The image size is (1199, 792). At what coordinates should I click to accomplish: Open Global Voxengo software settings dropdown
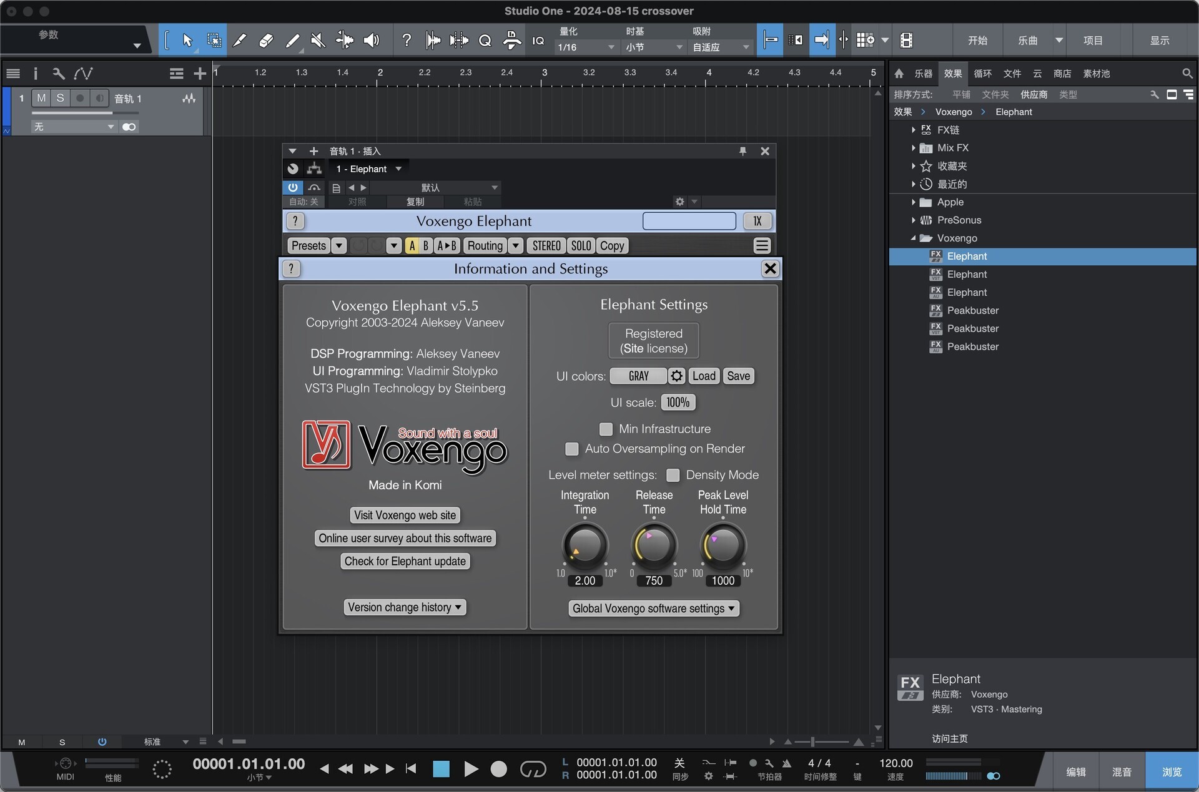tap(653, 609)
